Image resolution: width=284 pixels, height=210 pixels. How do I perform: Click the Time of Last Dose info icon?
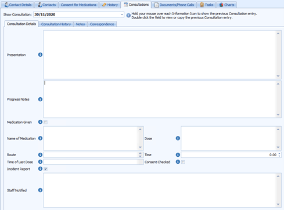click(40, 162)
